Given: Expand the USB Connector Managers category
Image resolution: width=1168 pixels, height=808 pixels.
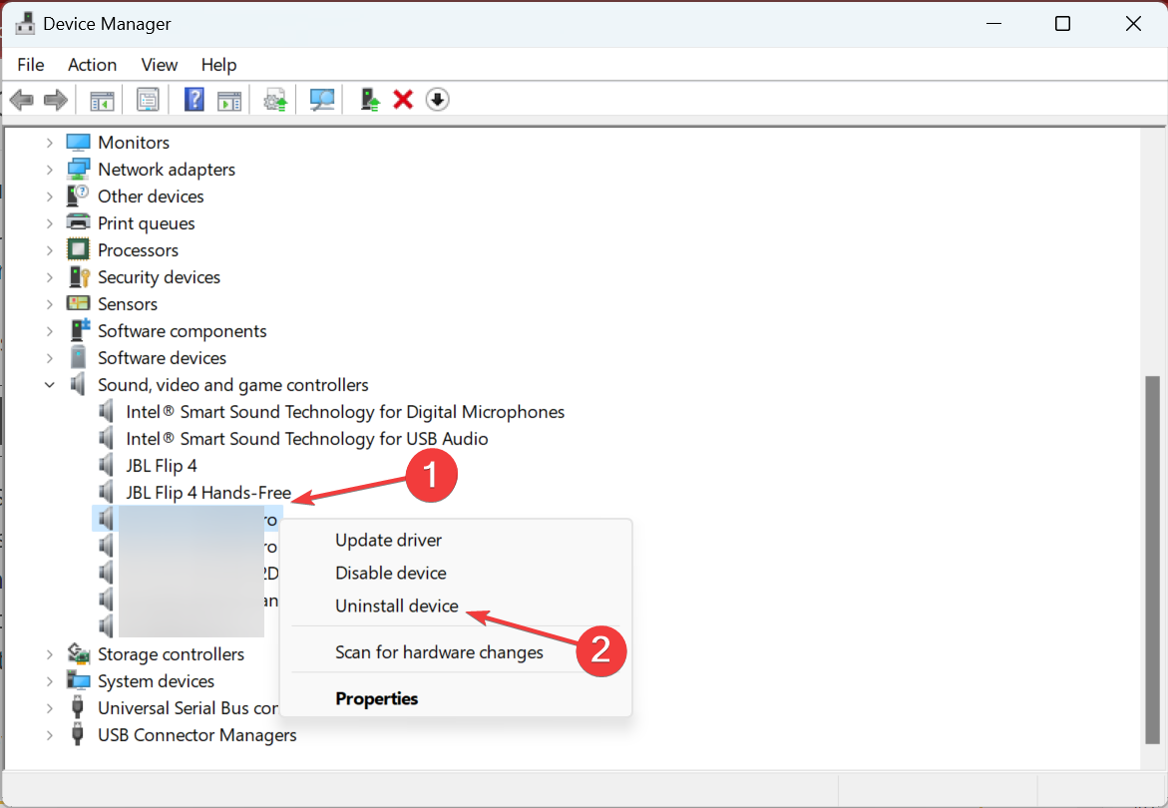Looking at the screenshot, I should click(x=49, y=735).
